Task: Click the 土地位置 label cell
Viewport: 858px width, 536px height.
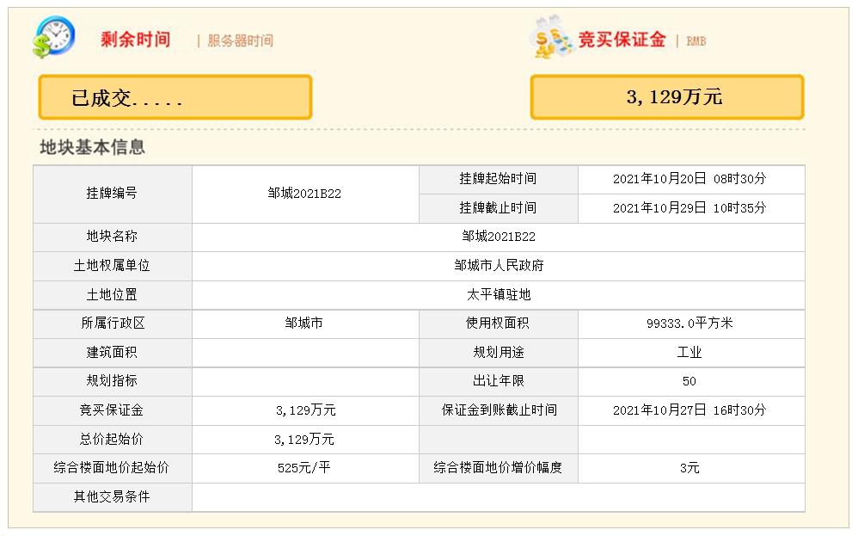Action: click(113, 295)
